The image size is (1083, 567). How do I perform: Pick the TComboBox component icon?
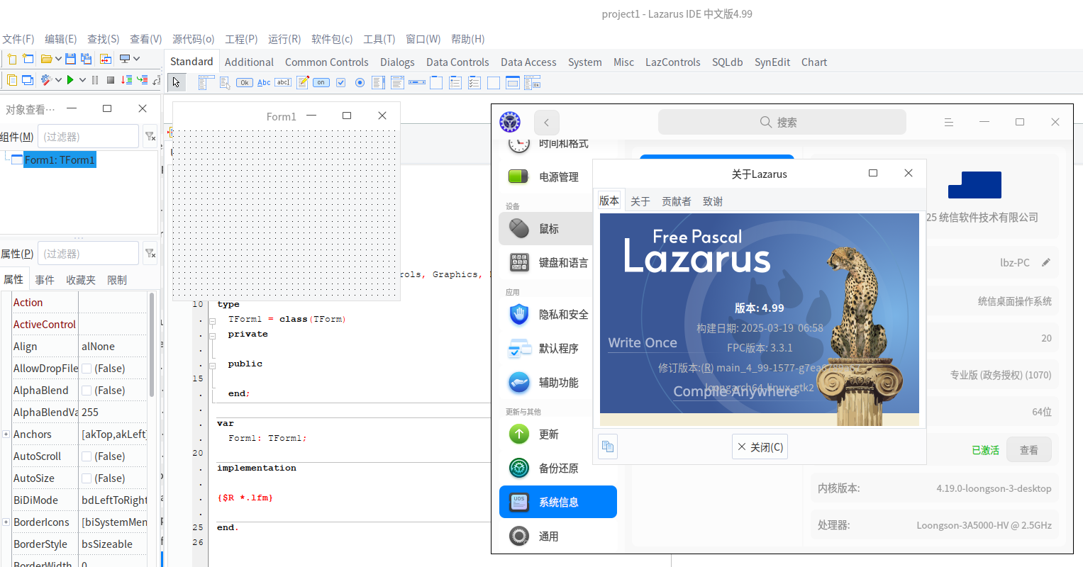397,83
